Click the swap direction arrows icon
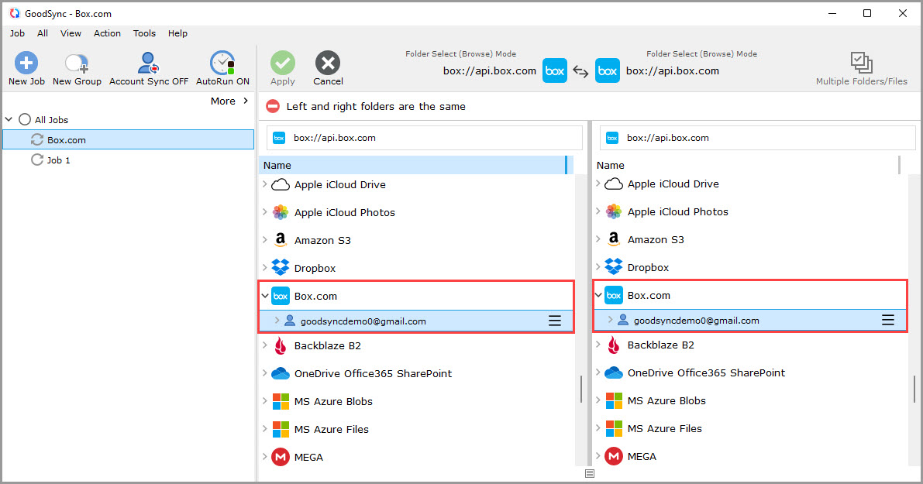Screen dimensions: 923x484 click(581, 71)
